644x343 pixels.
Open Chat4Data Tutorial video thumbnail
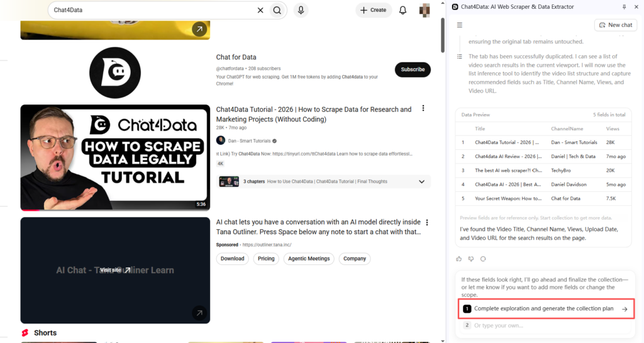(x=115, y=158)
